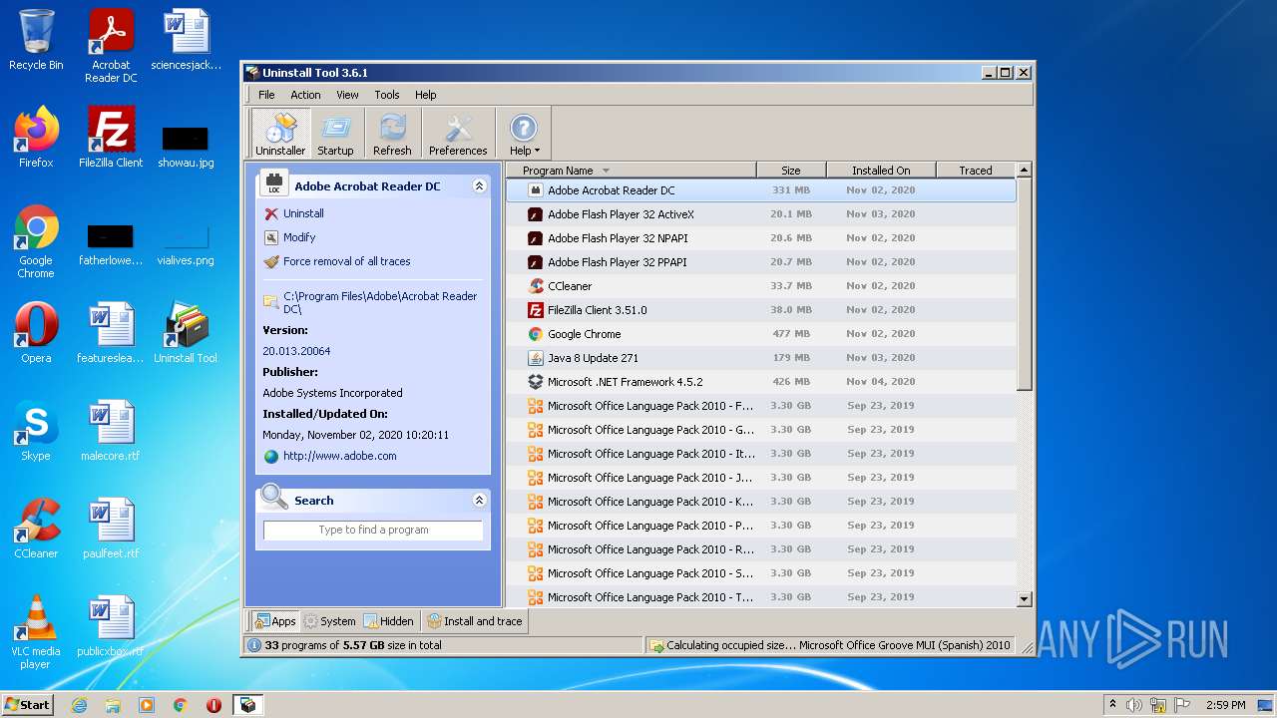Select the Java 8 Update 271 icon
The image size is (1277, 718).
click(536, 358)
